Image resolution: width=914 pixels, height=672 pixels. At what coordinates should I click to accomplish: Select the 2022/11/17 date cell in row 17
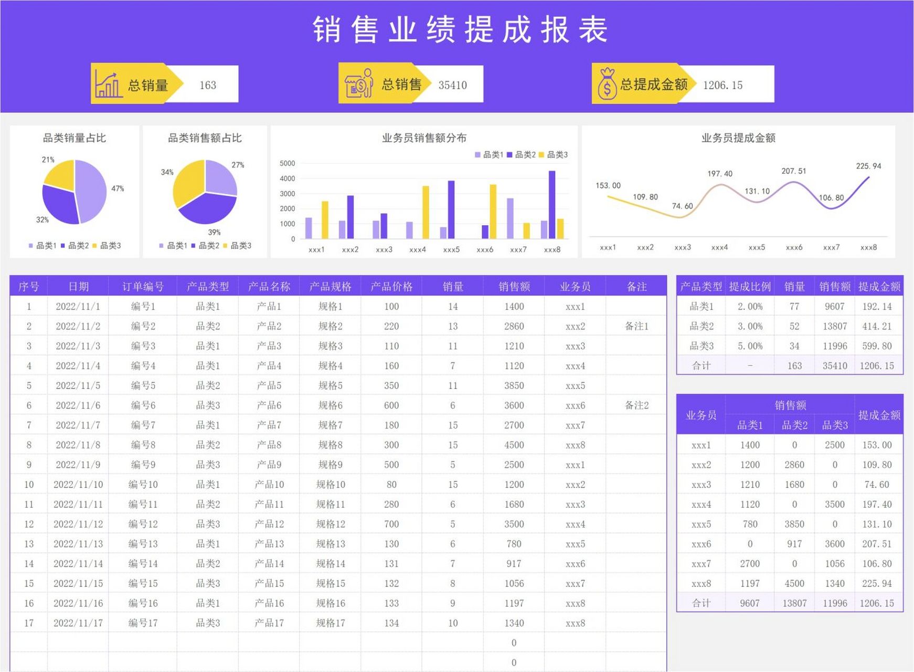pyautogui.click(x=79, y=623)
